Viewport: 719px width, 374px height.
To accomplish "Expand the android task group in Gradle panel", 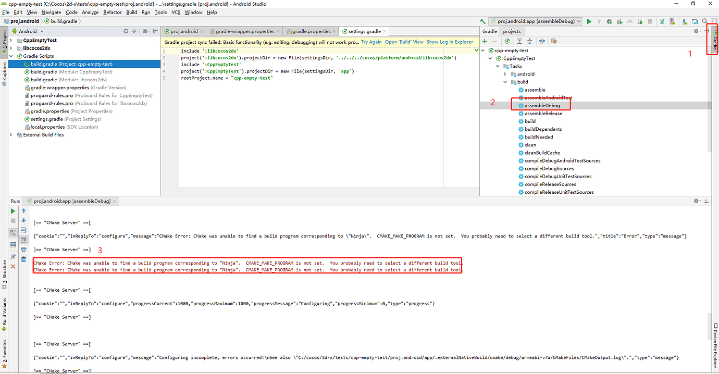I will [x=504, y=73].
